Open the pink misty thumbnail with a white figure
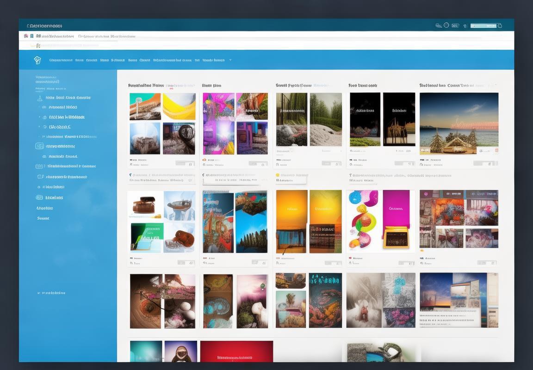The image size is (533, 370). [x=252, y=302]
